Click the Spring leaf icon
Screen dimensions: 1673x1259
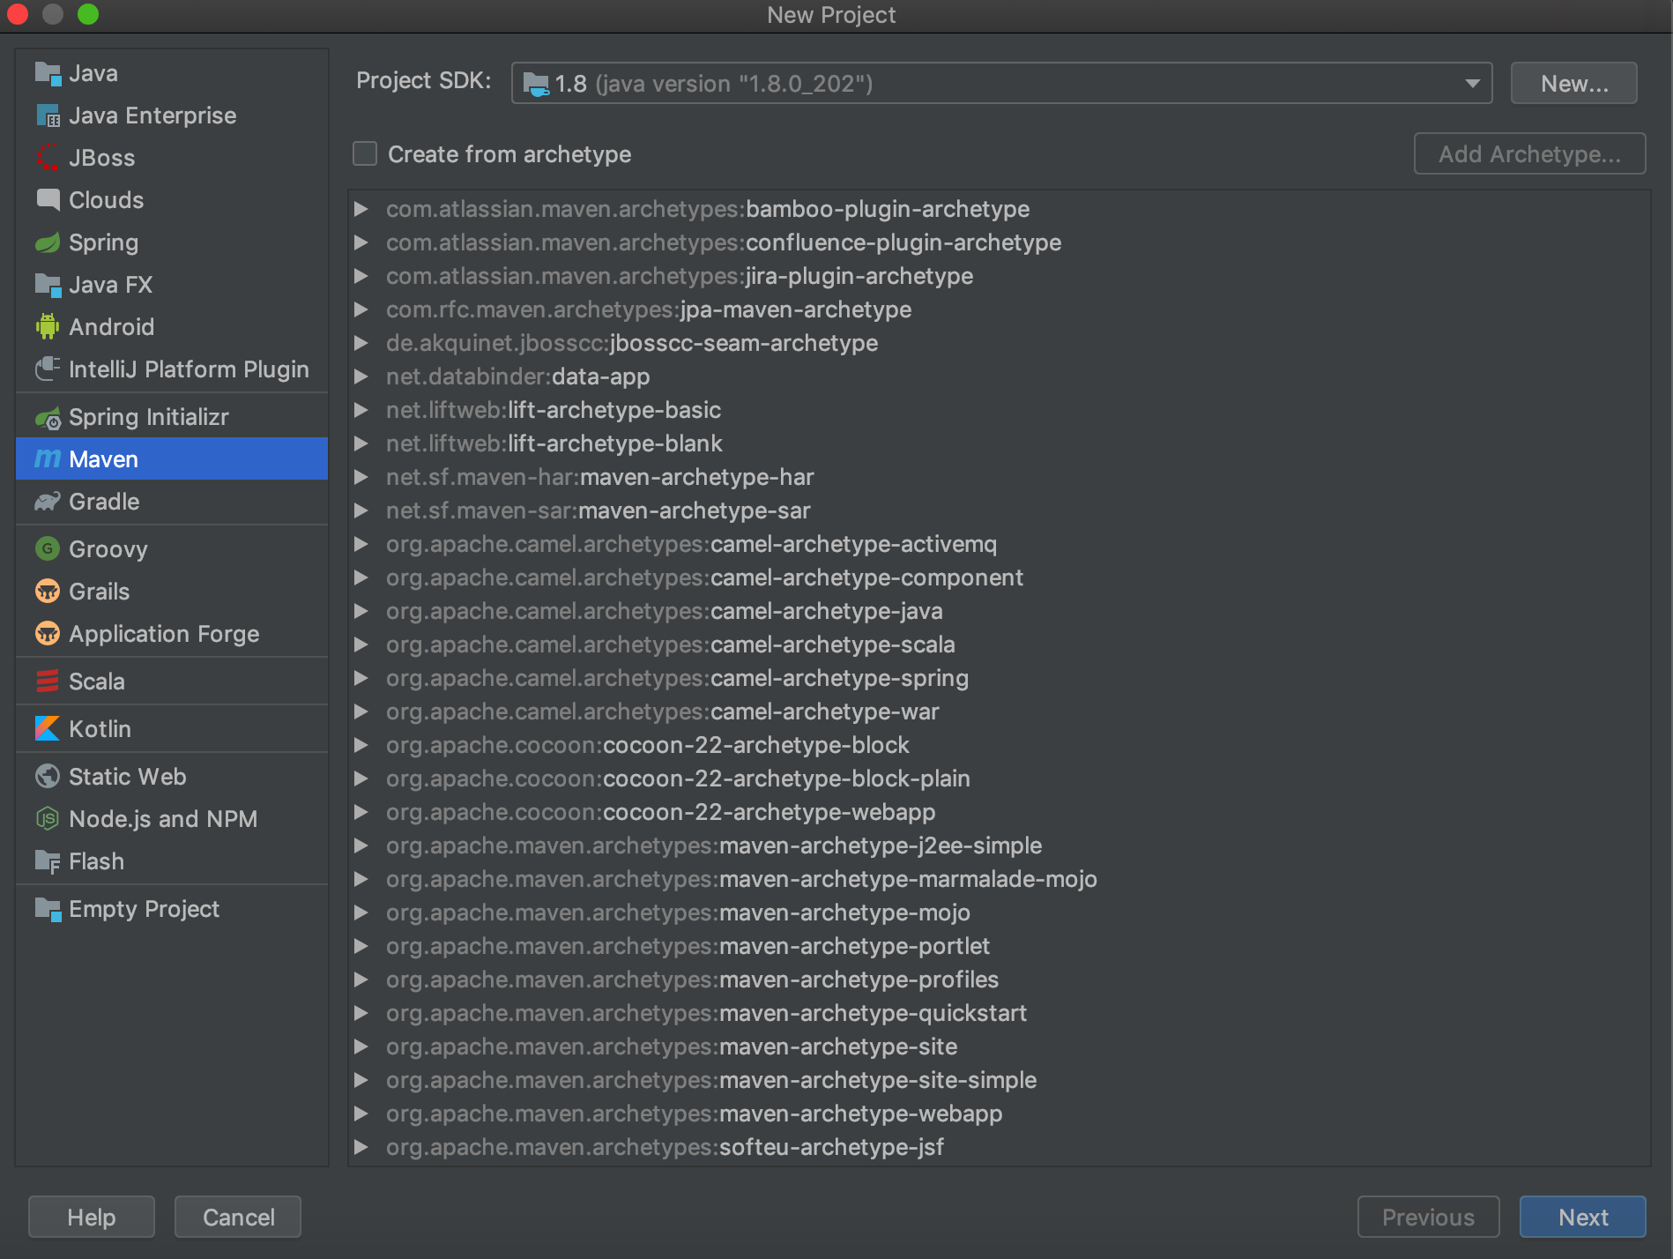tap(48, 242)
